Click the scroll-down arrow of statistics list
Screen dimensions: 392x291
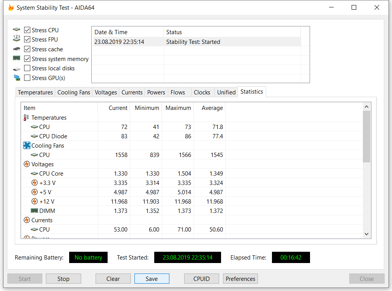point(366,234)
